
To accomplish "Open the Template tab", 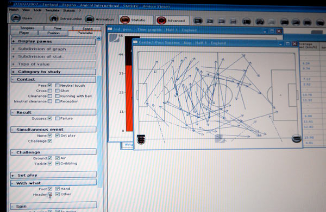I will tap(27, 28).
